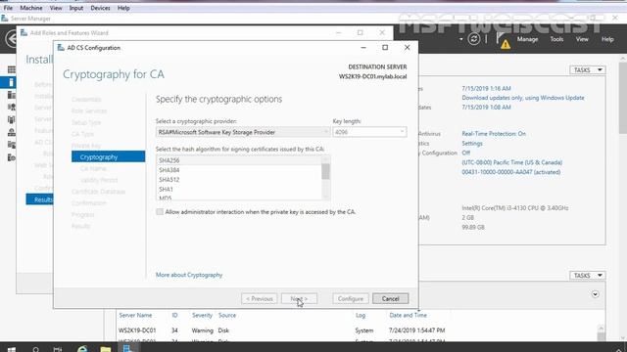This screenshot has width=627, height=352.
Task: Select All Servers icon in sidebar
Action: (11, 95)
